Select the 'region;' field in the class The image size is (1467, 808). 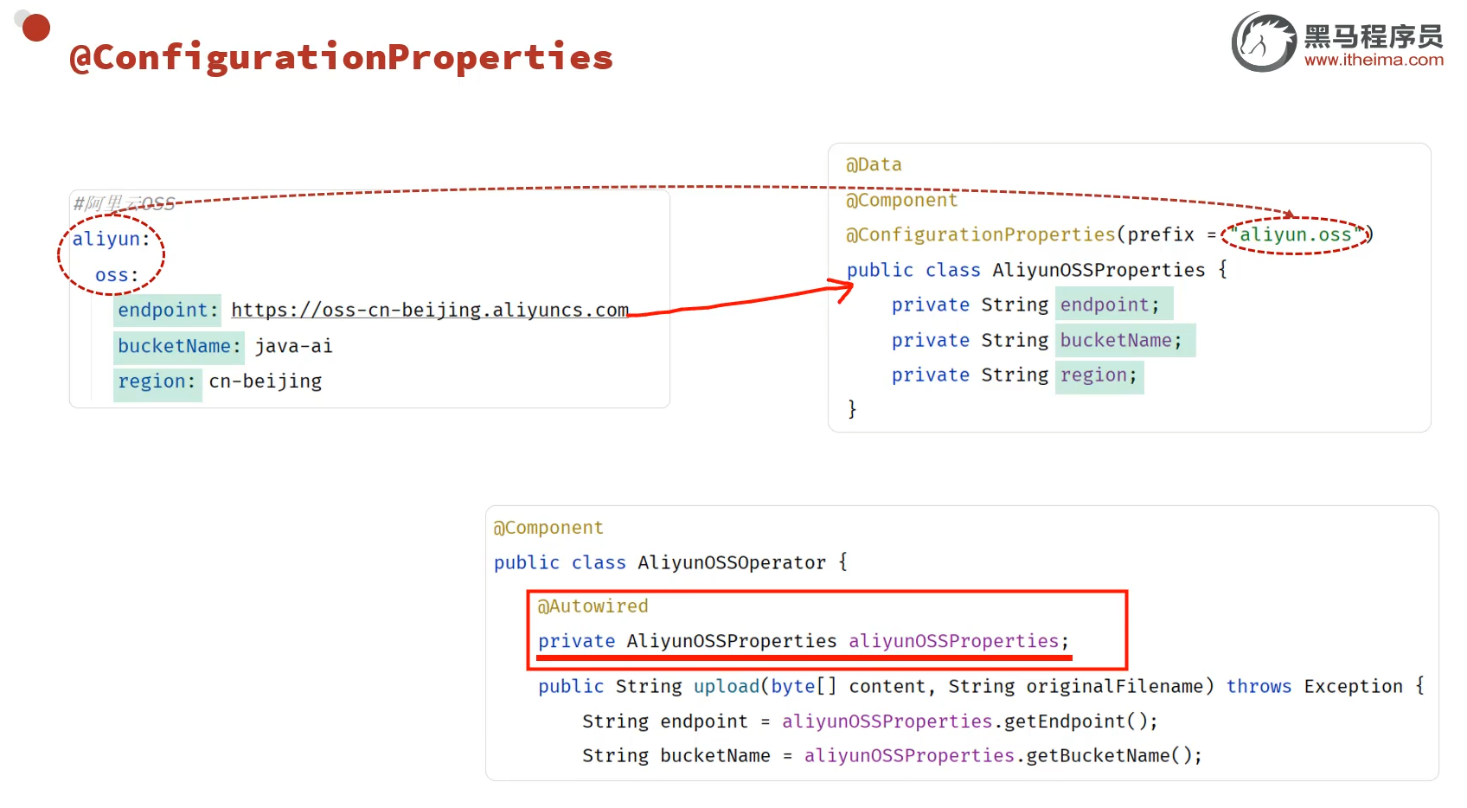click(1099, 375)
